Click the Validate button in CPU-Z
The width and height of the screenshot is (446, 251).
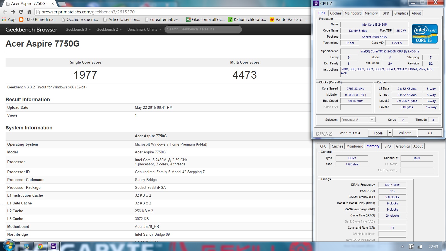pyautogui.click(x=405, y=133)
